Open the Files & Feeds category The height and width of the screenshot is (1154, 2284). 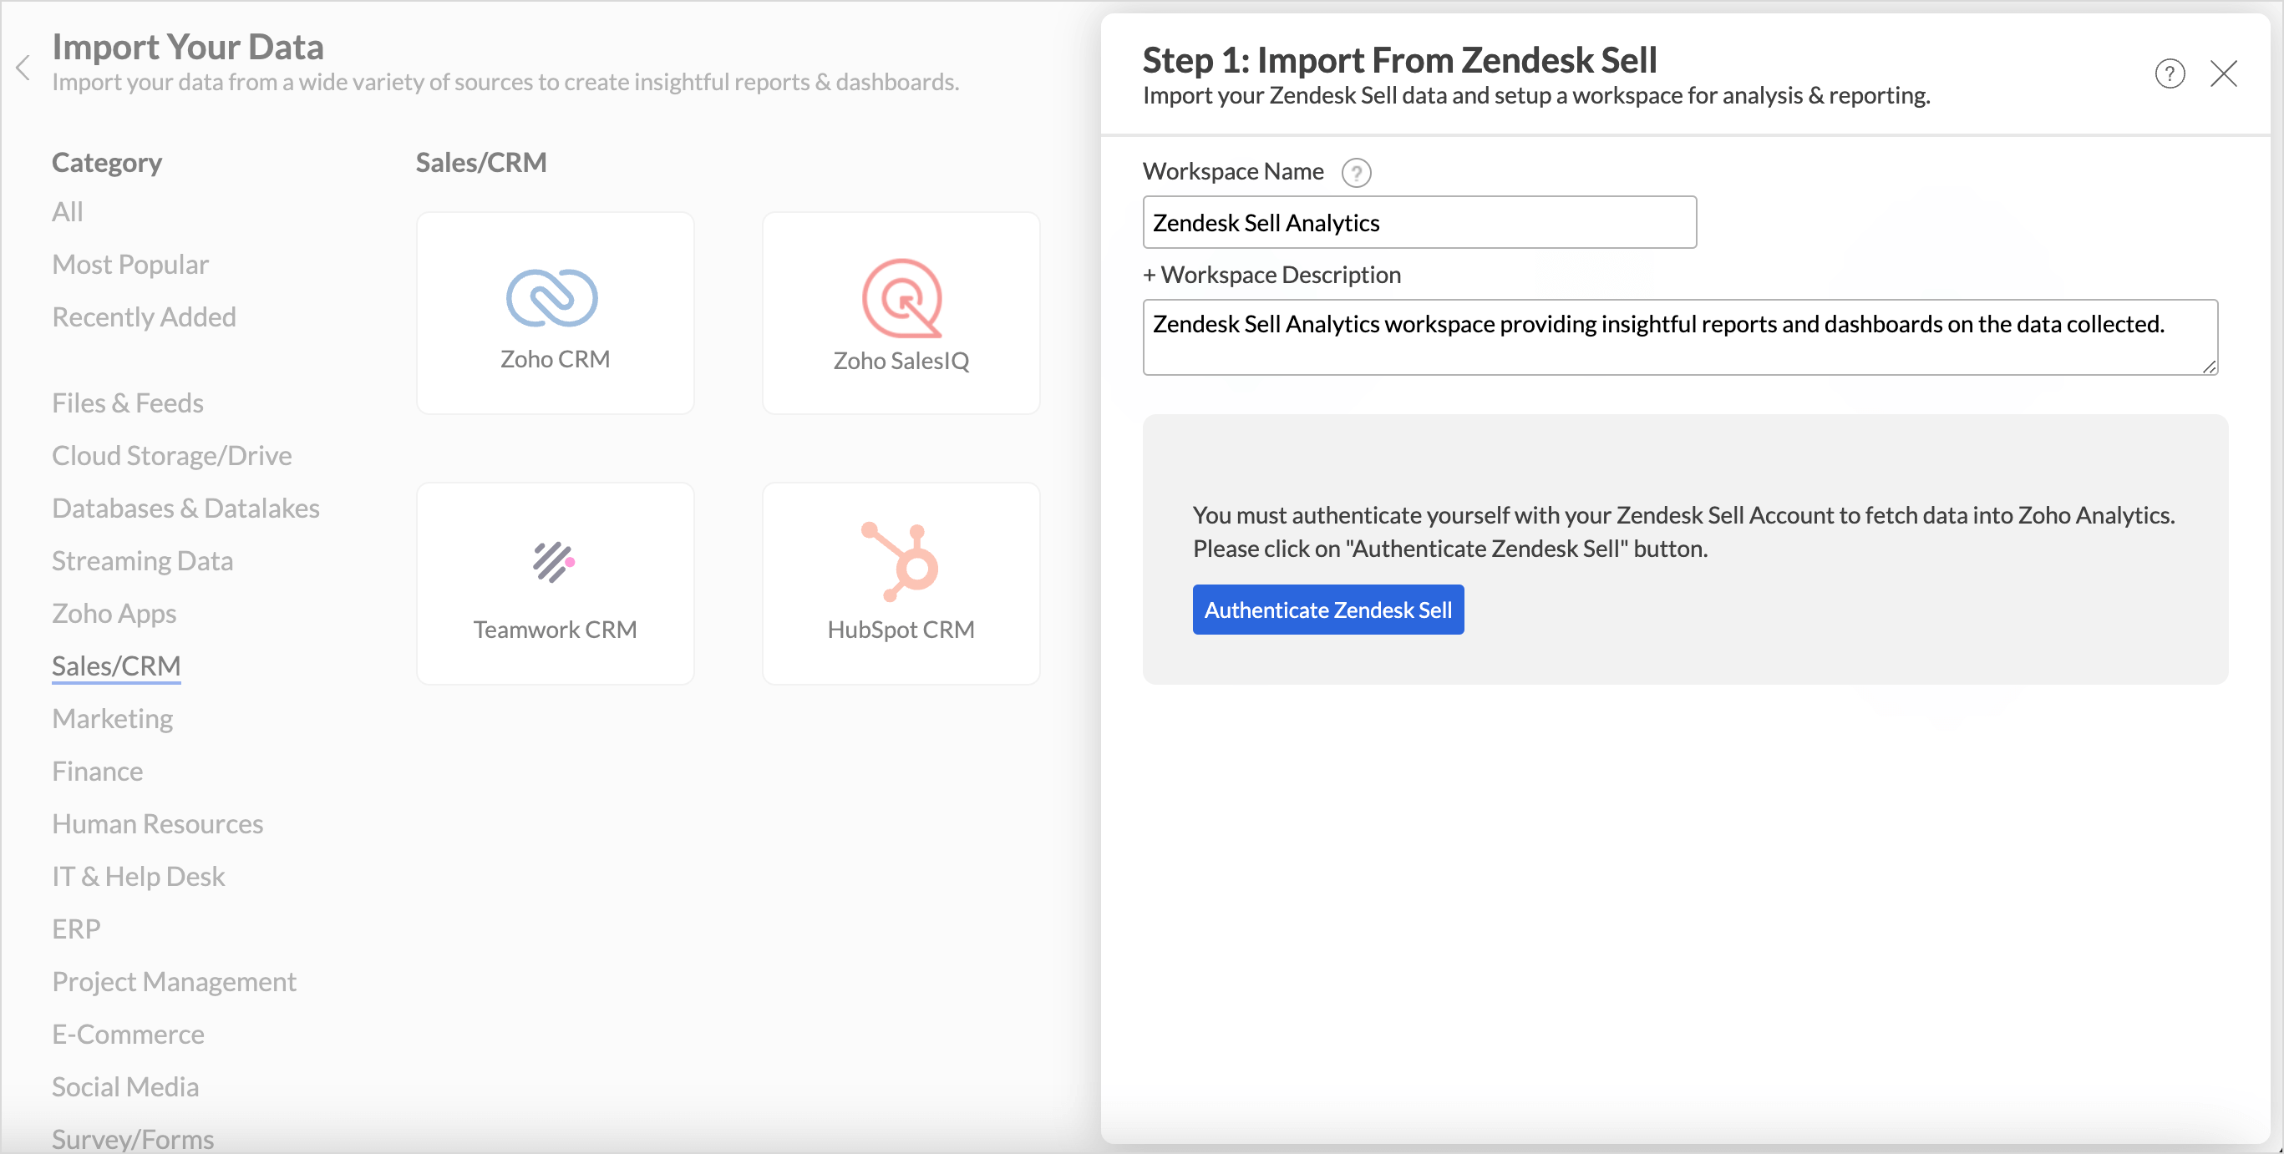(x=128, y=402)
